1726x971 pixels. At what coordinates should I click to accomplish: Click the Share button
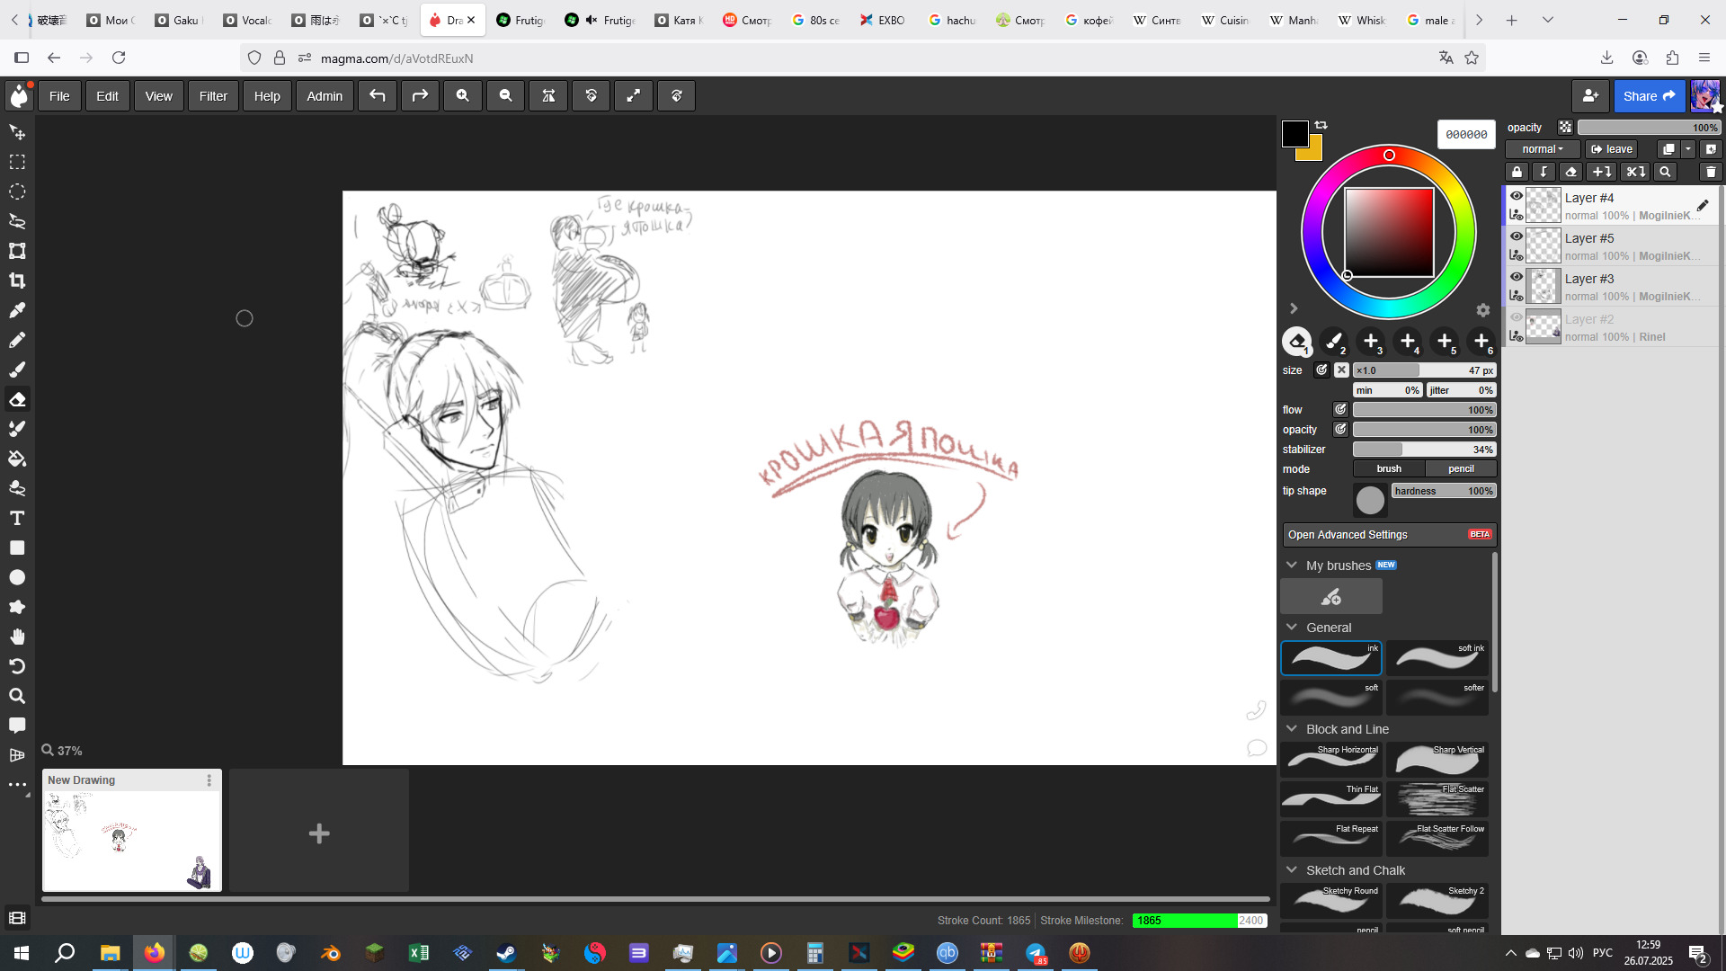(x=1649, y=96)
